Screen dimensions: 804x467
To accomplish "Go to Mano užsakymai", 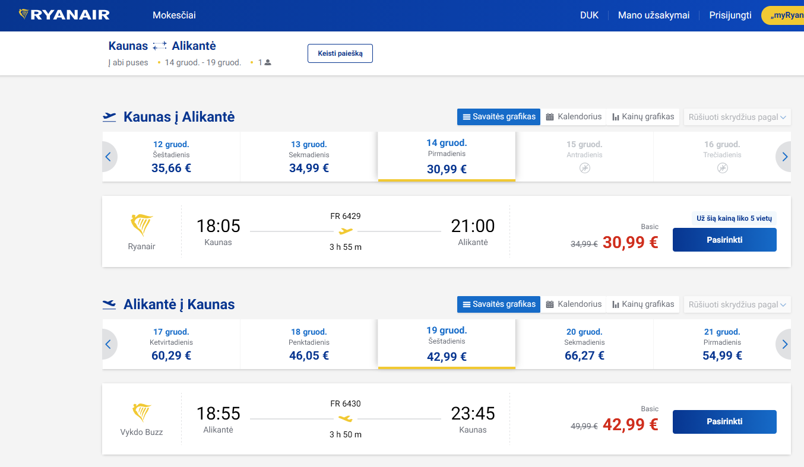I will tap(654, 15).
